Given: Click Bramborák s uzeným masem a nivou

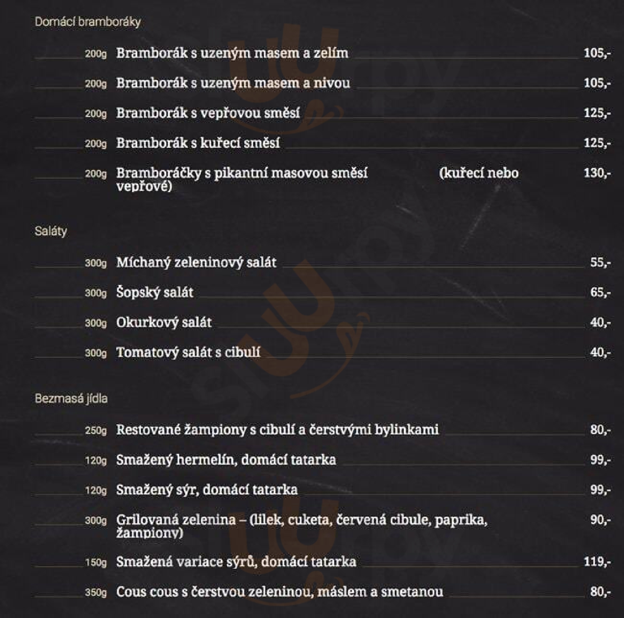Looking at the screenshot, I should click(x=233, y=83).
